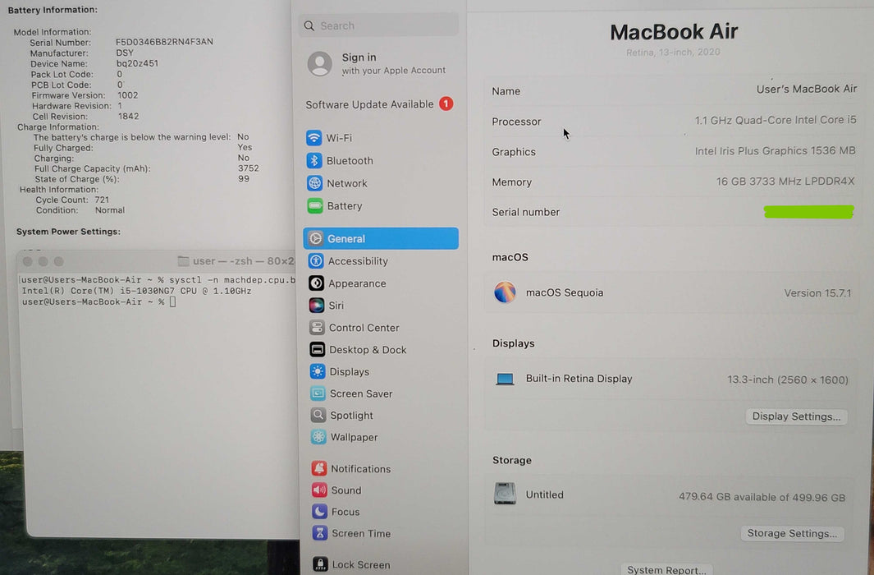Screen dimensions: 874x575
Task: Click the Terminal close button
Action: click(27, 261)
